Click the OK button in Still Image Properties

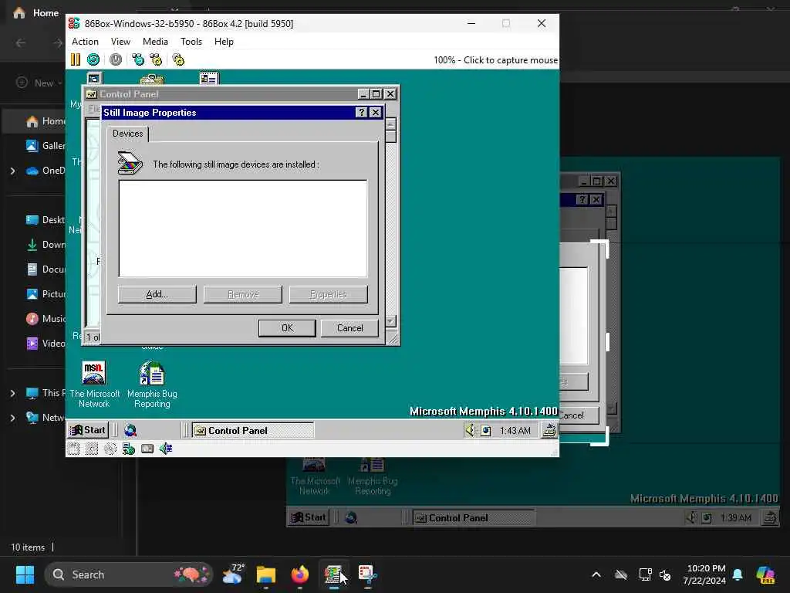pyautogui.click(x=287, y=328)
